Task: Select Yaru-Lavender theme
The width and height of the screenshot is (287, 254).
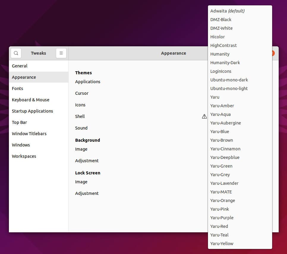Action: [x=240, y=183]
